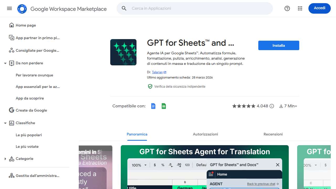The width and height of the screenshot is (336, 189).
Task: Click the security verification shield icon
Action: pos(150,86)
